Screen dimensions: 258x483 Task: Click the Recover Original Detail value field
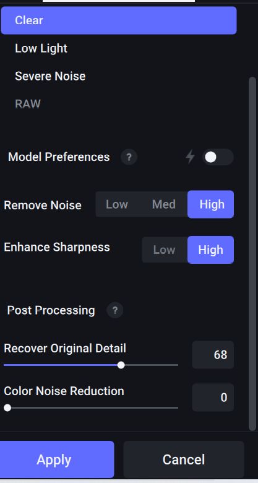click(x=213, y=355)
